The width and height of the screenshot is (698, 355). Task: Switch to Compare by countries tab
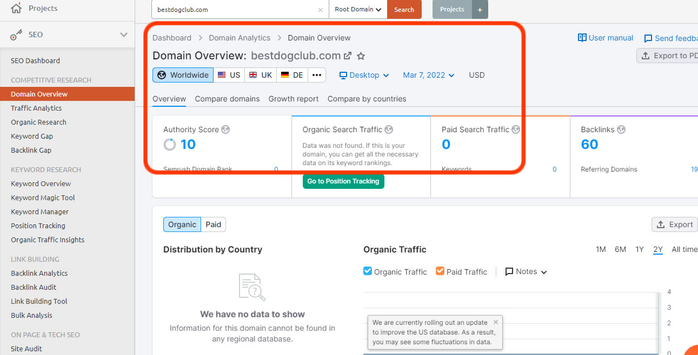coord(367,99)
